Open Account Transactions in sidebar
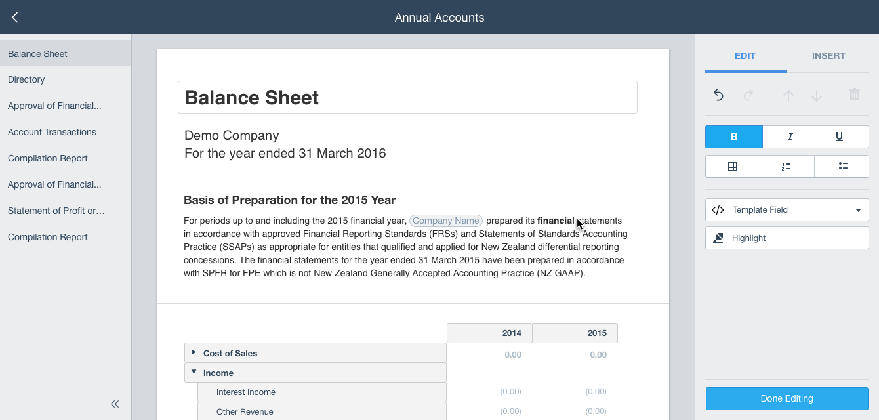 66,132
